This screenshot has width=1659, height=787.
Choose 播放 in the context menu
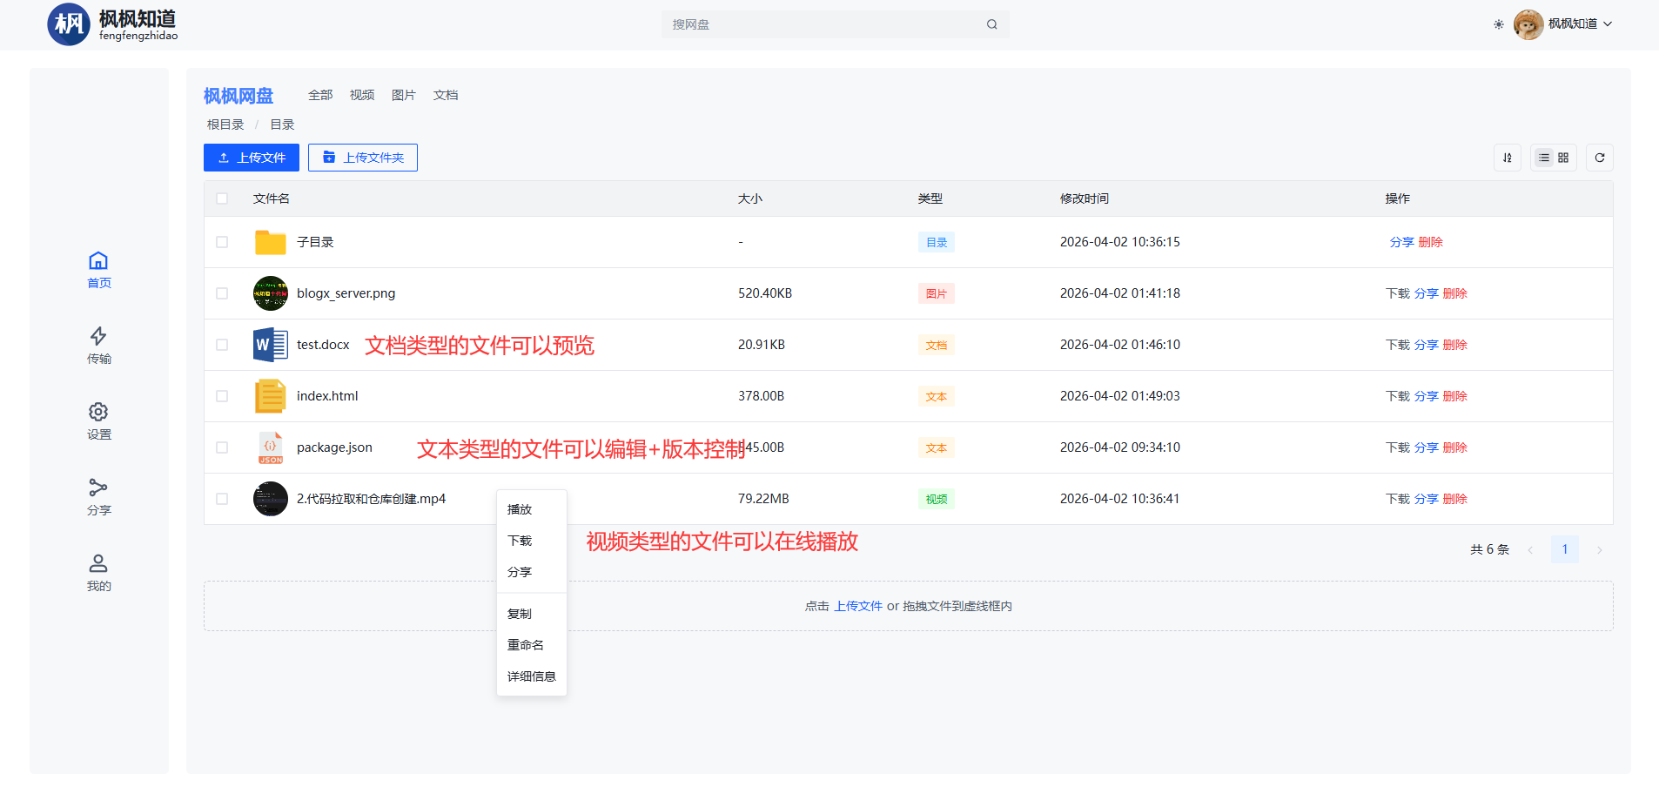point(520,509)
